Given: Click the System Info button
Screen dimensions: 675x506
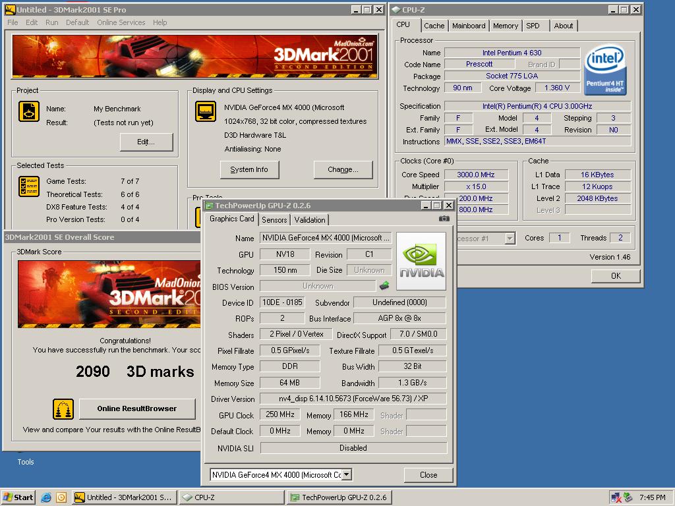Looking at the screenshot, I should (249, 169).
